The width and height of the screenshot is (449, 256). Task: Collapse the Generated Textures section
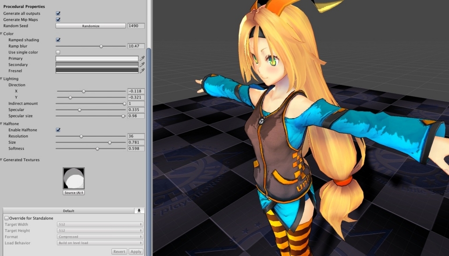coord(1,160)
